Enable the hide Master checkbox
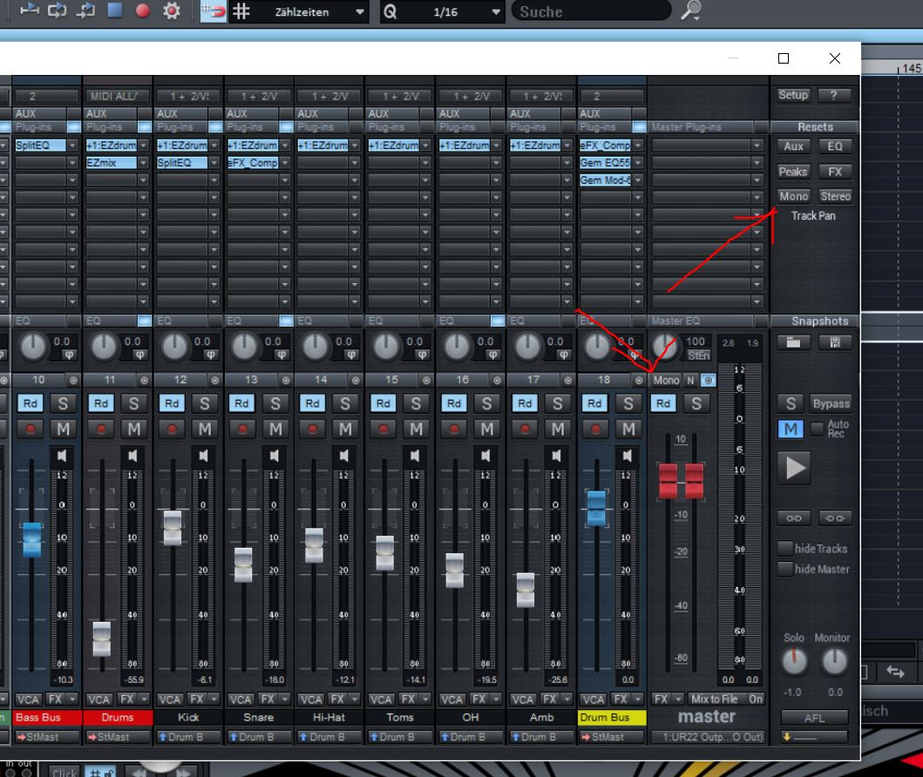 (x=785, y=569)
